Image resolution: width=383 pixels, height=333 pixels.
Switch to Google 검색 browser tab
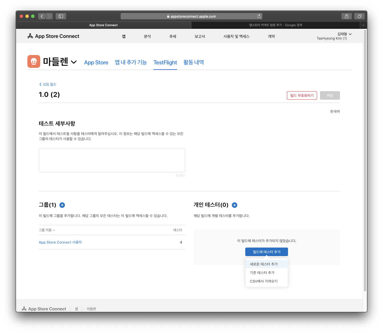[x=275, y=25]
